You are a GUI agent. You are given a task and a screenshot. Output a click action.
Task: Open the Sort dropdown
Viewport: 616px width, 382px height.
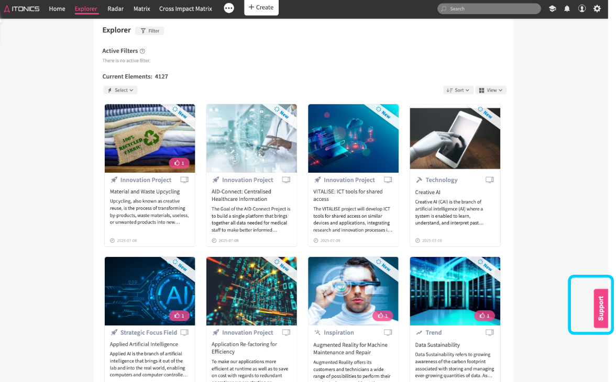[x=458, y=90]
